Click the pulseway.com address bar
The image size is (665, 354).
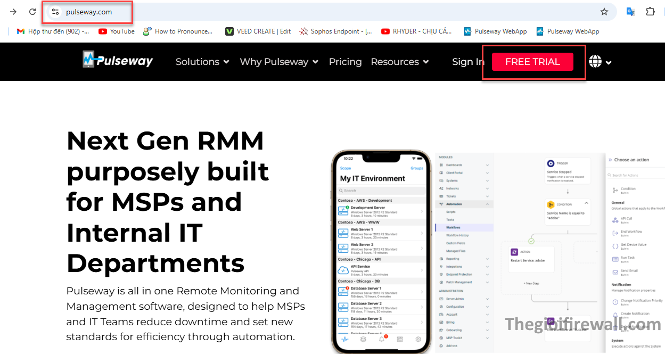tap(319, 12)
